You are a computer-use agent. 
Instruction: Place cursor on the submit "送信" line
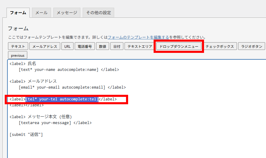(x=26, y=135)
